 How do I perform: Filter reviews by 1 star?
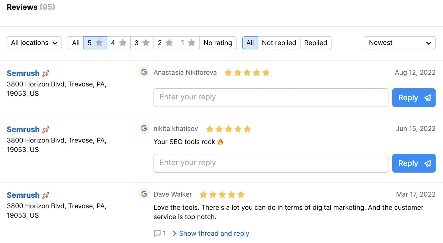click(188, 43)
